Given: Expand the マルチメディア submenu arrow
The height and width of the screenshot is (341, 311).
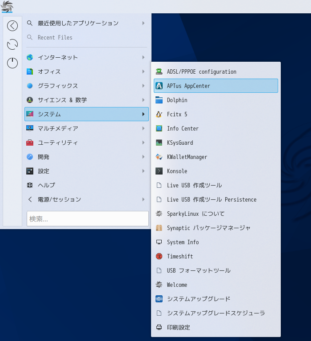Looking at the screenshot, I should point(143,128).
